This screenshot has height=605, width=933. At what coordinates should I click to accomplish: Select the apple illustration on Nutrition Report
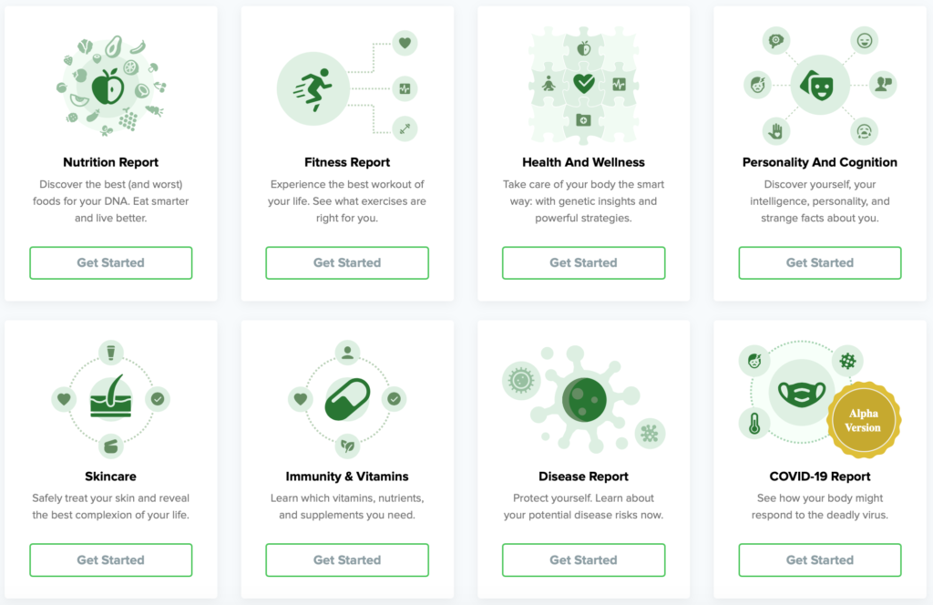(109, 87)
